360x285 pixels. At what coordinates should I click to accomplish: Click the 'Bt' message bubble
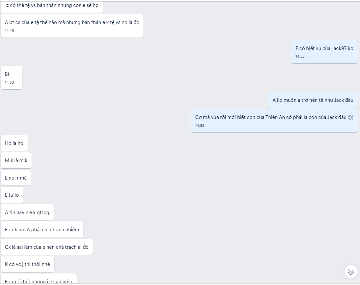(x=12, y=78)
